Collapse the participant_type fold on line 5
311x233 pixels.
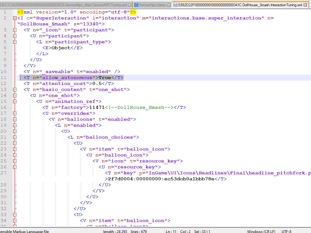(15, 42)
